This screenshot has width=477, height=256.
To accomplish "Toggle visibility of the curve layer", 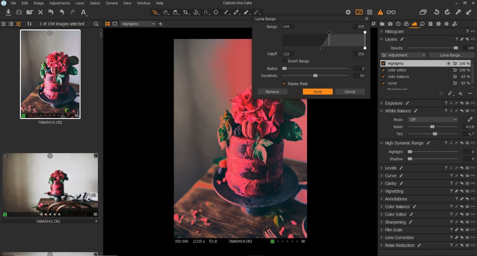I will tap(383, 83).
